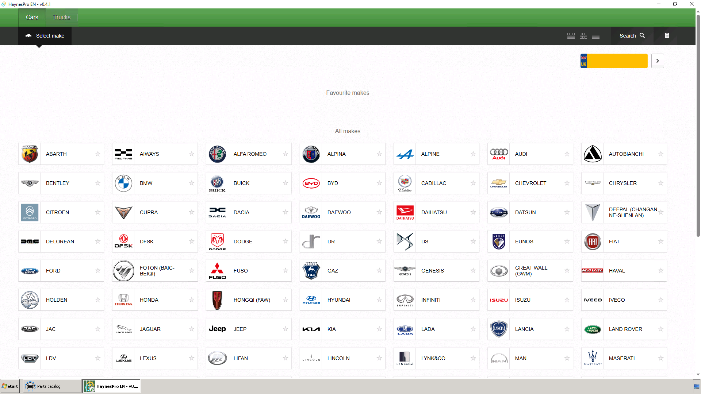Star ALPINA as a favourite
The height and width of the screenshot is (394, 701).
coord(379,154)
